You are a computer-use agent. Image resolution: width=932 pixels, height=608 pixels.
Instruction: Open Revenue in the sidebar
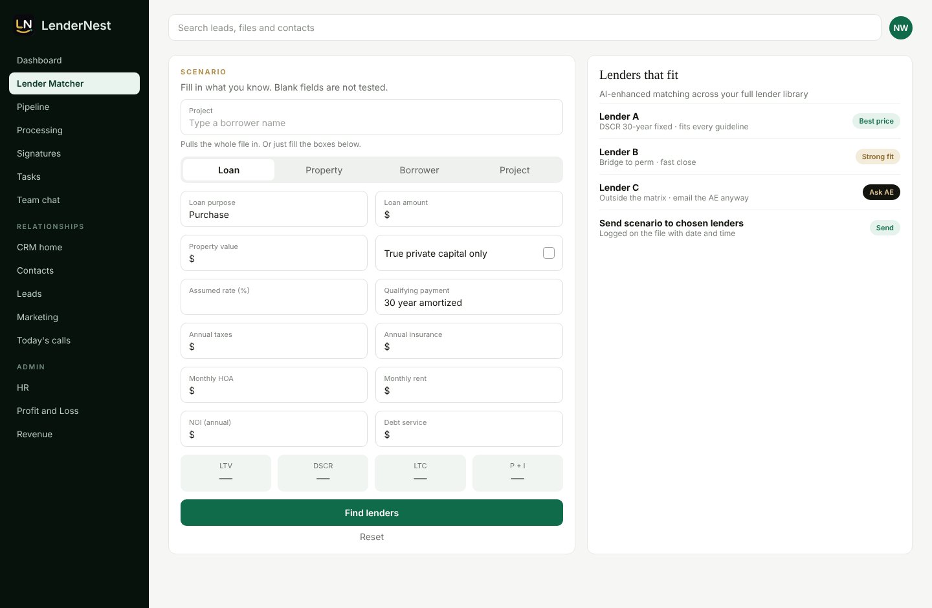click(x=74, y=434)
